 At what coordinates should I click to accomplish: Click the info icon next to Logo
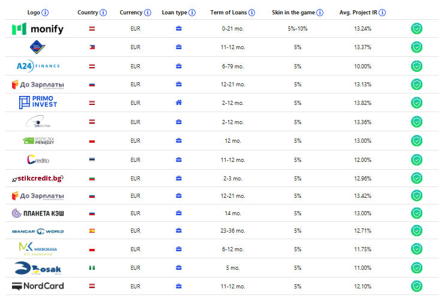tap(46, 13)
